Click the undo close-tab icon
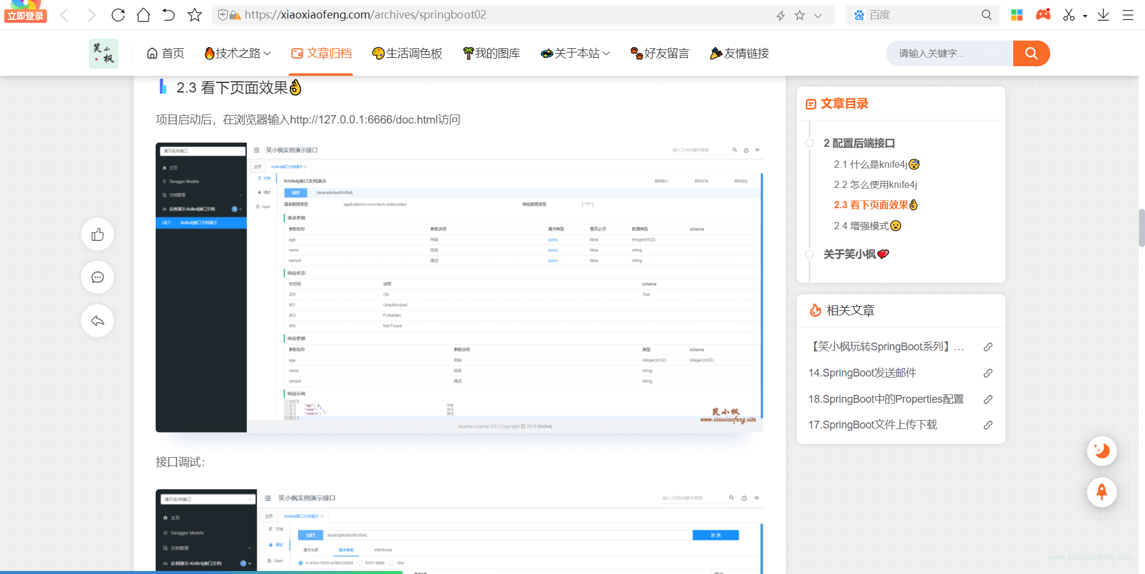This screenshot has width=1145, height=574. [169, 15]
